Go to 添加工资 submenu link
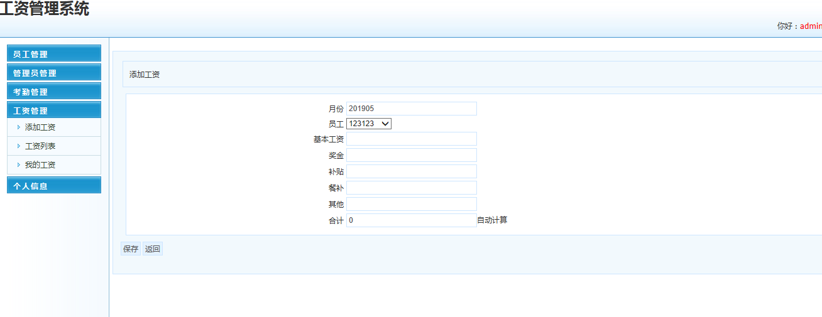Viewport: 822px width, 317px height. pyautogui.click(x=40, y=127)
